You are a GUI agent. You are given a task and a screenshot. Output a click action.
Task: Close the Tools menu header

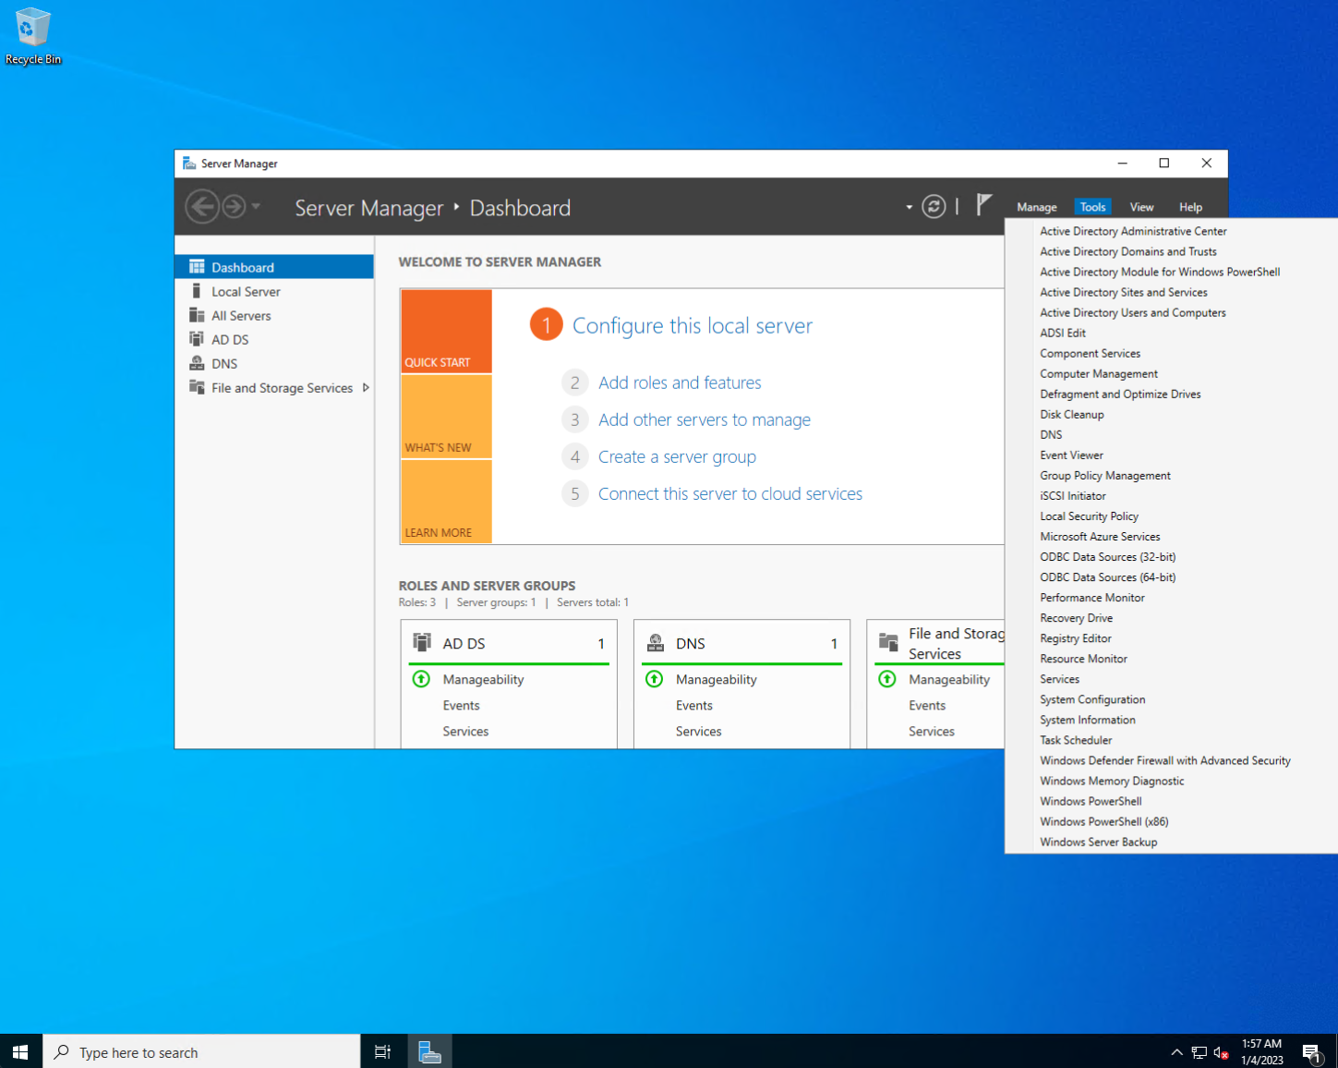pyautogui.click(x=1092, y=207)
